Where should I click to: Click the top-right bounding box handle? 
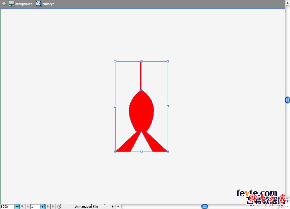click(x=168, y=61)
